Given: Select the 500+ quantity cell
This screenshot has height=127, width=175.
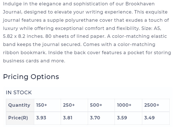Looking at the screenshot, I should 101,105.
